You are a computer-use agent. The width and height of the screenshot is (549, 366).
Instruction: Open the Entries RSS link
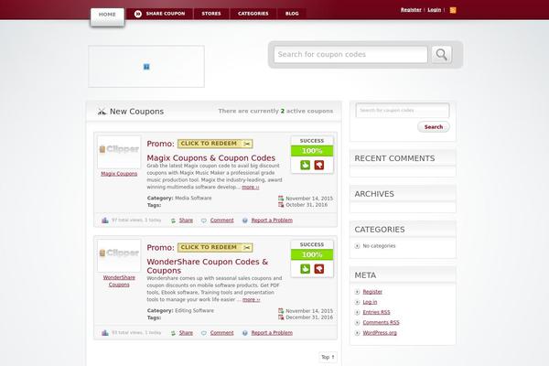coord(376,312)
